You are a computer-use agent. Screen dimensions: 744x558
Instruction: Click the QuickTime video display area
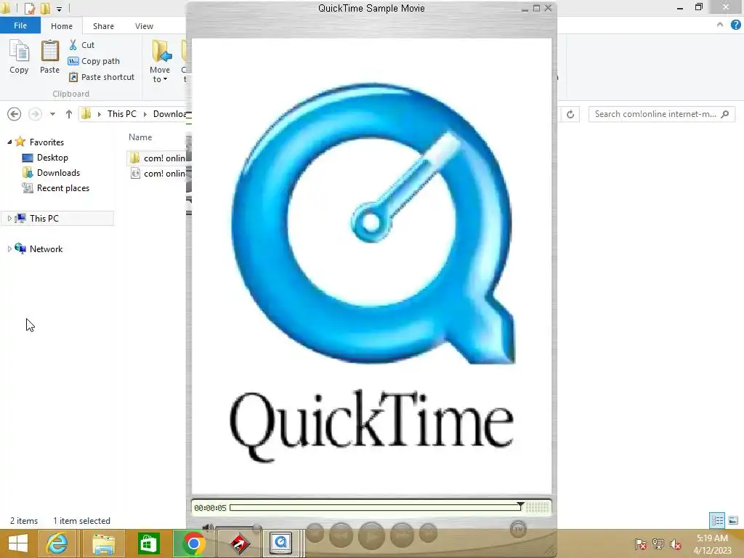(371, 267)
